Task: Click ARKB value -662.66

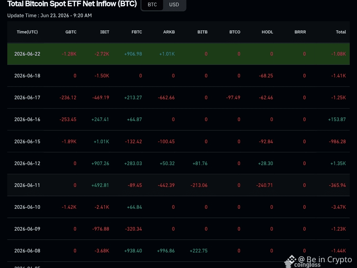Action: pyautogui.click(x=166, y=98)
